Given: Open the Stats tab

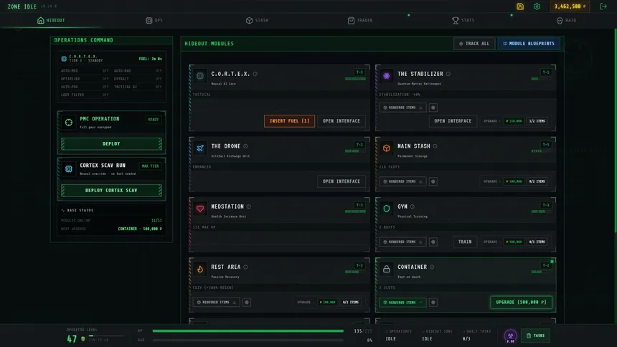Looking at the screenshot, I should click(x=463, y=21).
